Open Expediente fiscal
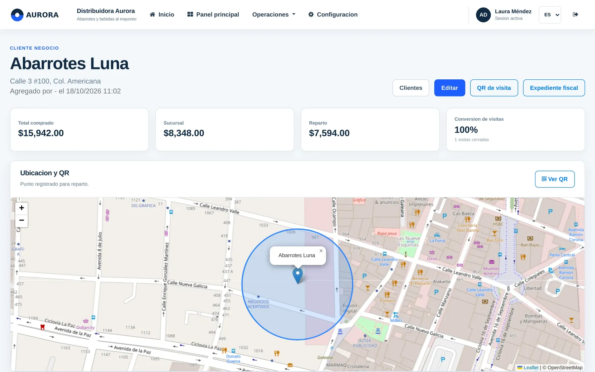The image size is (595, 372). click(554, 88)
